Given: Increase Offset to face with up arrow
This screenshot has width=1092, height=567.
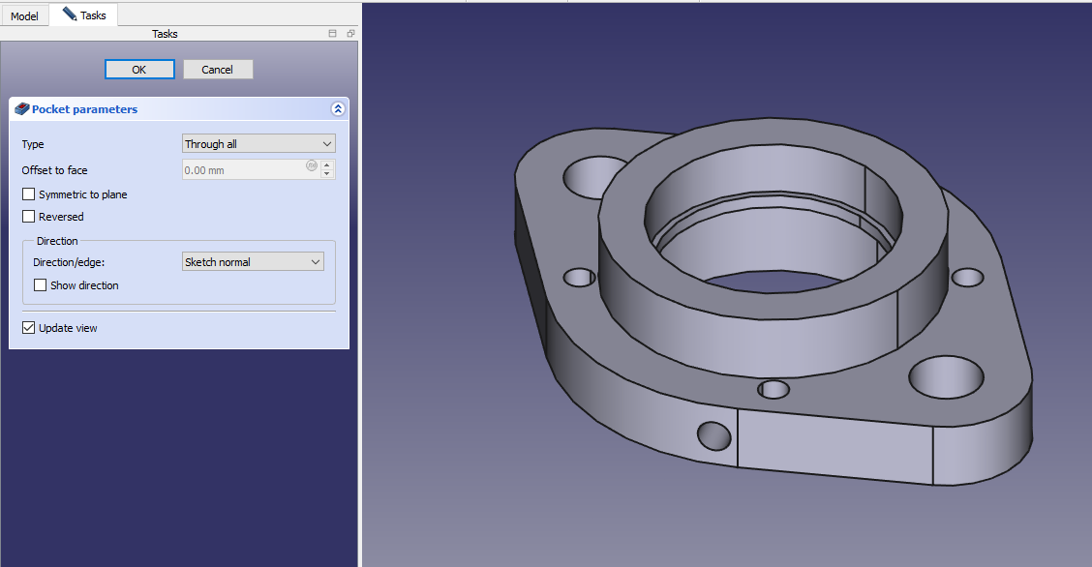Looking at the screenshot, I should click(327, 164).
